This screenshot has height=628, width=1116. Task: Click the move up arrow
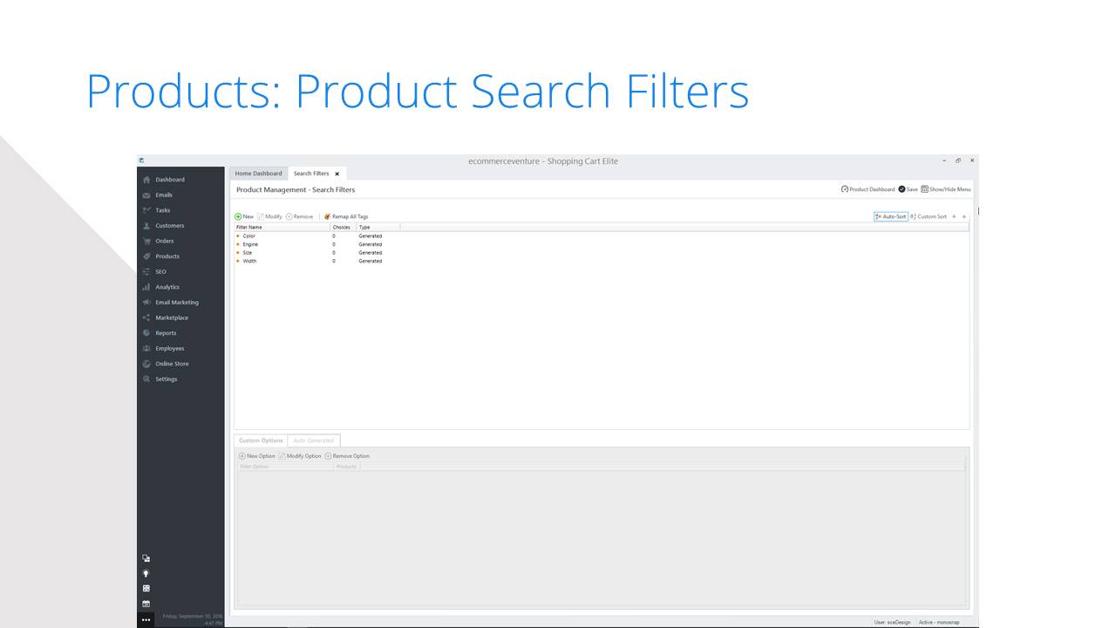click(x=954, y=216)
